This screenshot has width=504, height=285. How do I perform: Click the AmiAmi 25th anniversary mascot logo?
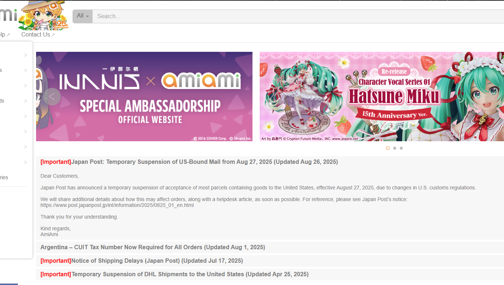(x=43, y=15)
